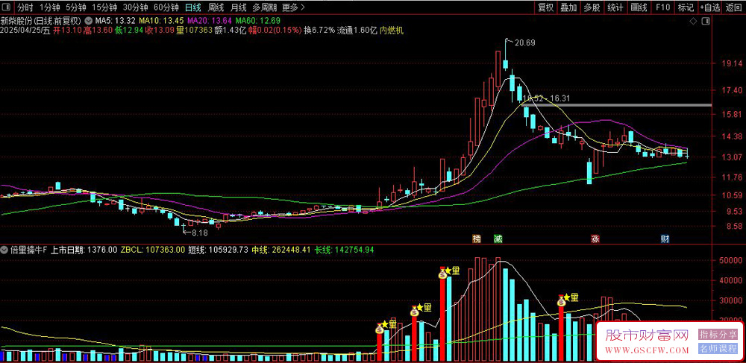Click the 20.69 high price label
The image size is (746, 363).
[x=524, y=42]
